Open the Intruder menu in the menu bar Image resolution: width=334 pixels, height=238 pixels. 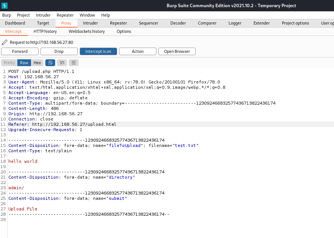(x=43, y=15)
